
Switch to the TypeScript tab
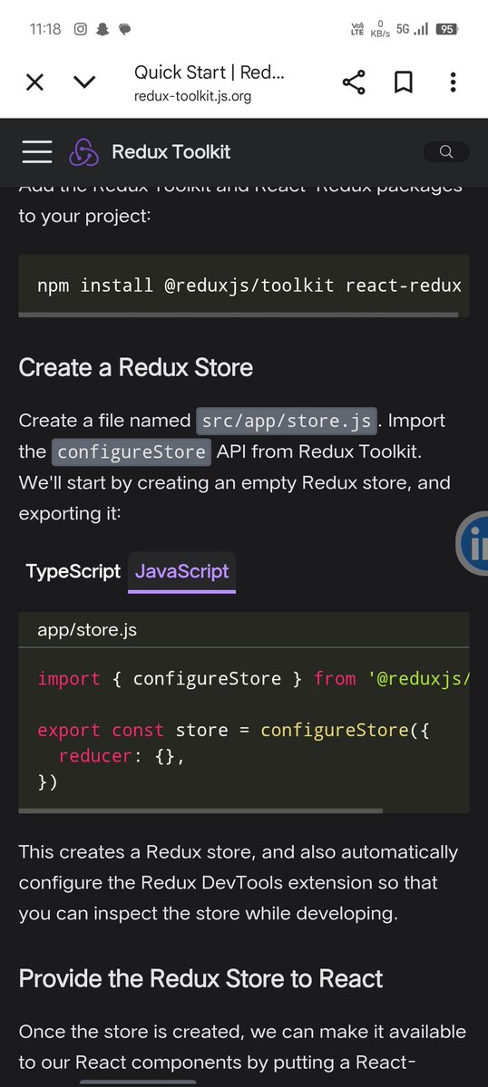pyautogui.click(x=73, y=571)
